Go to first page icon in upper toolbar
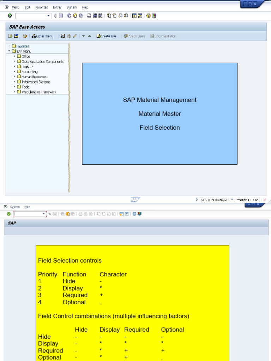The width and height of the screenshot is (271, 361). [109, 16]
